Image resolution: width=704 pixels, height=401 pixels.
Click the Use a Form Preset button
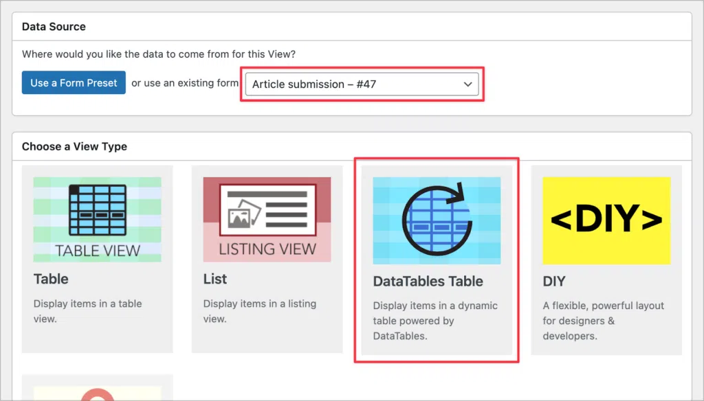tap(74, 83)
